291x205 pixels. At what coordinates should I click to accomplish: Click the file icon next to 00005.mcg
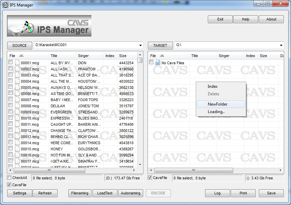point(17,87)
